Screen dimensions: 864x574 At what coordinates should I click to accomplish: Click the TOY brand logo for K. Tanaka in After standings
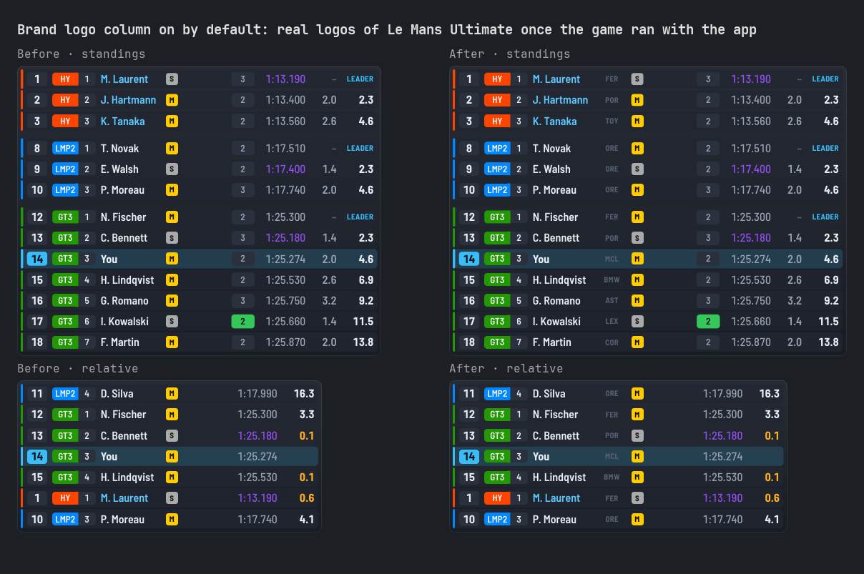612,122
